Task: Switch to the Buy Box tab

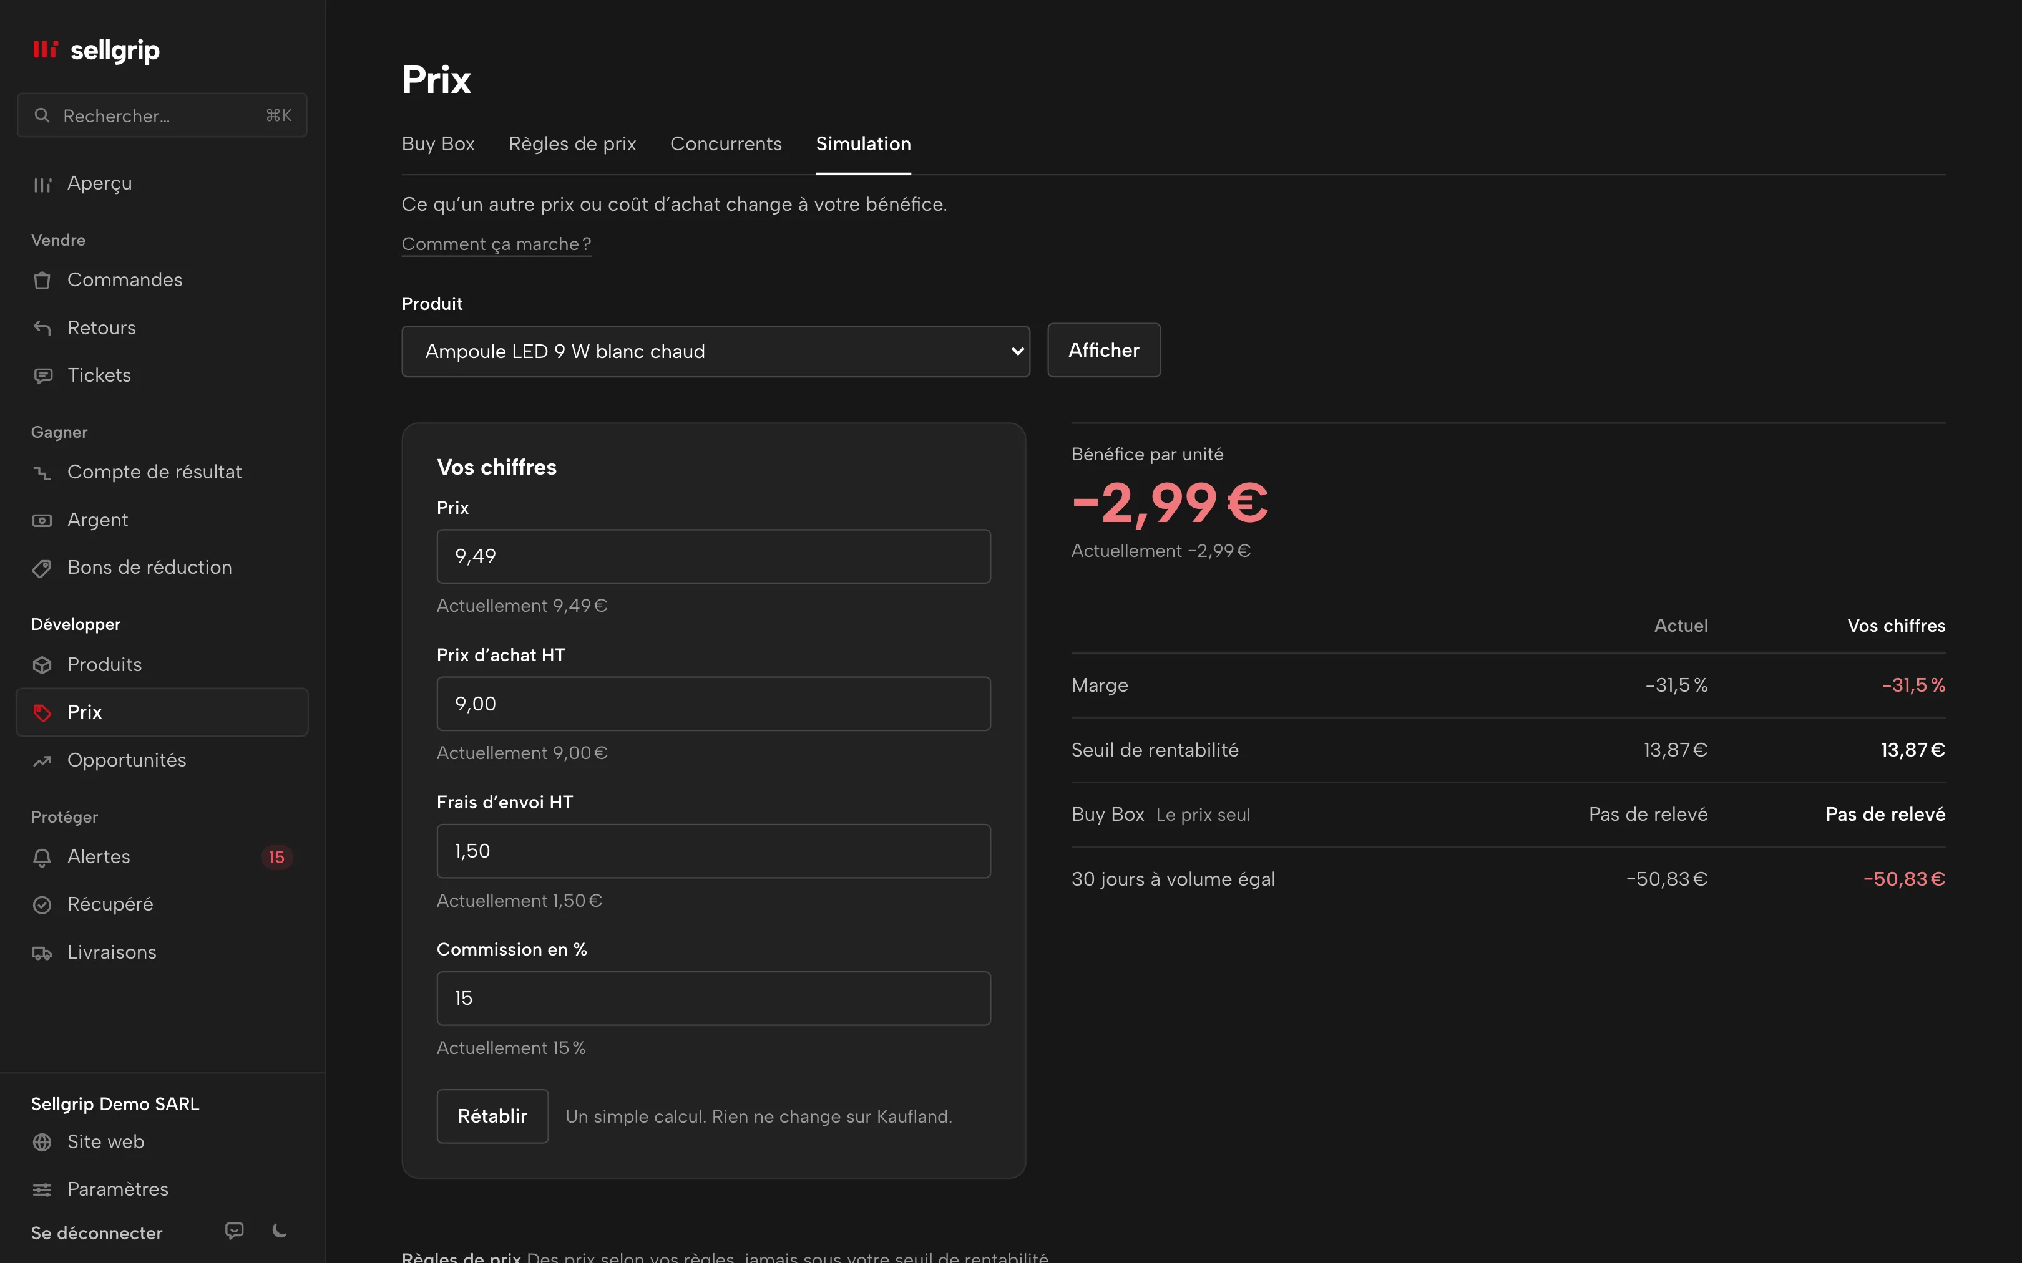Action: coord(438,143)
